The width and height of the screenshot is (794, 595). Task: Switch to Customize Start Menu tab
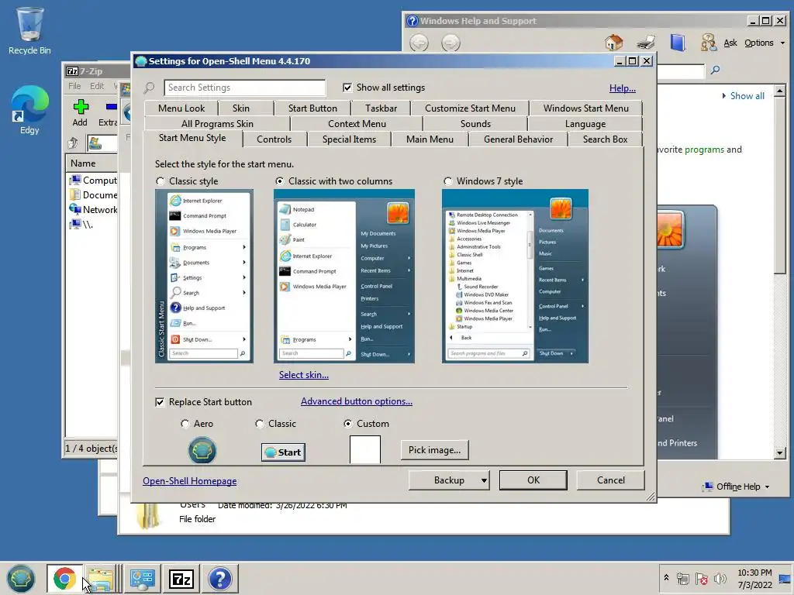tap(470, 108)
